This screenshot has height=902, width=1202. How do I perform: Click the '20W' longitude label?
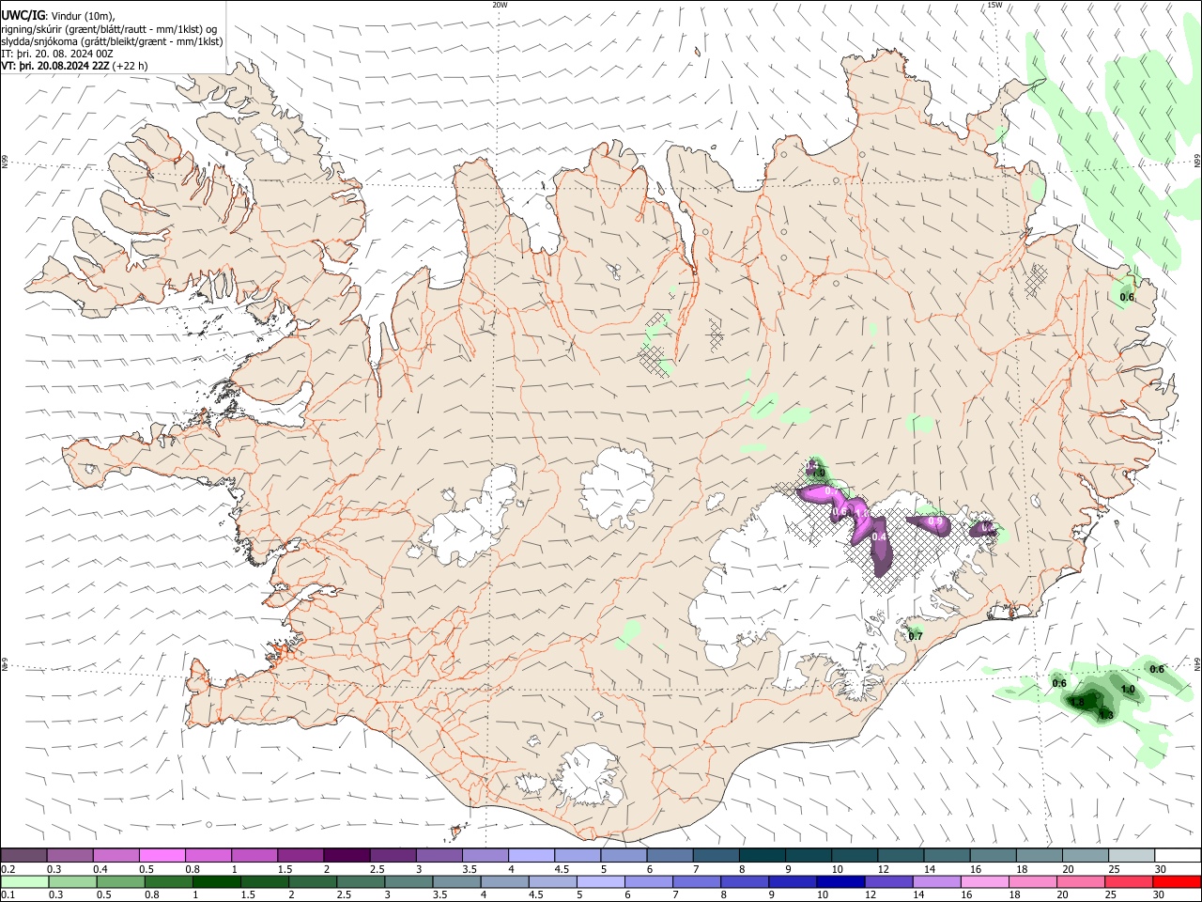500,5
